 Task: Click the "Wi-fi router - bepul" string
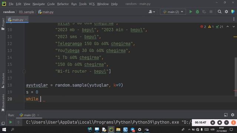[82, 71]
